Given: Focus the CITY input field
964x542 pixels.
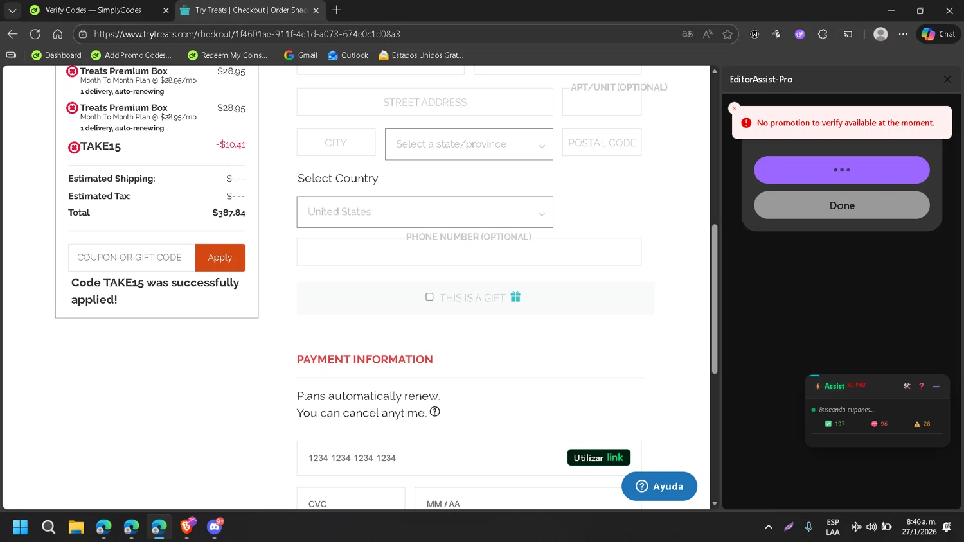Looking at the screenshot, I should point(336,143).
